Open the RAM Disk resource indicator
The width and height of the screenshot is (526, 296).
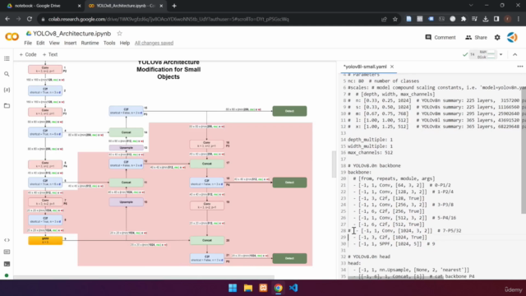[x=487, y=54]
